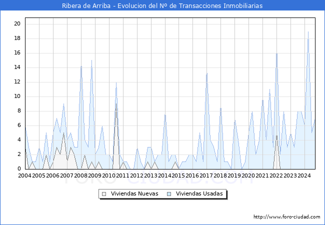Select the 2010 x-axis label
This screenshot has height=225, width=325.
(108, 175)
